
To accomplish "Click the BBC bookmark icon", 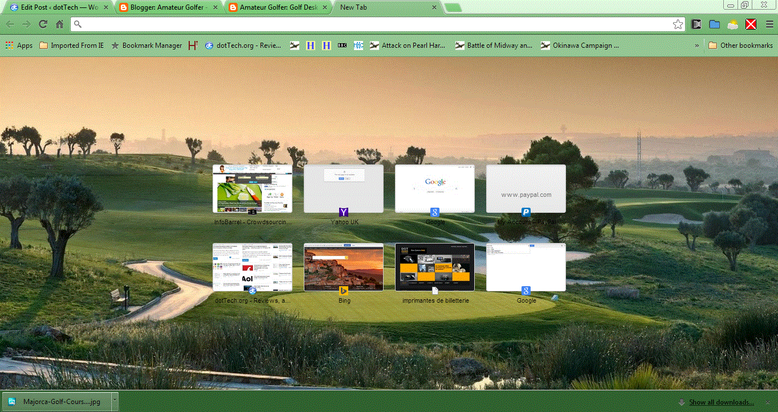I will [341, 45].
